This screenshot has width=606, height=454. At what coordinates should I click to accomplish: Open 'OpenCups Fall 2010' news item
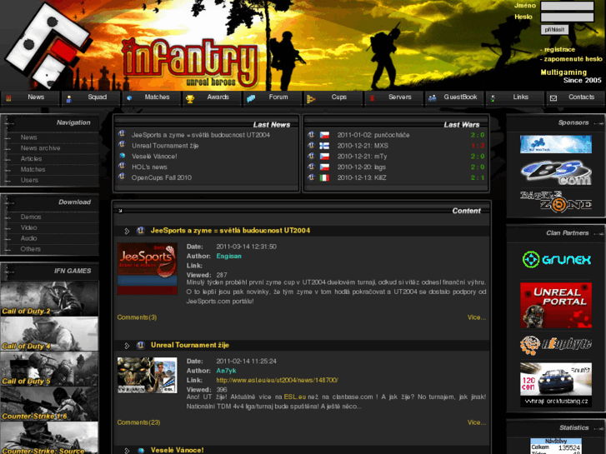click(162, 177)
